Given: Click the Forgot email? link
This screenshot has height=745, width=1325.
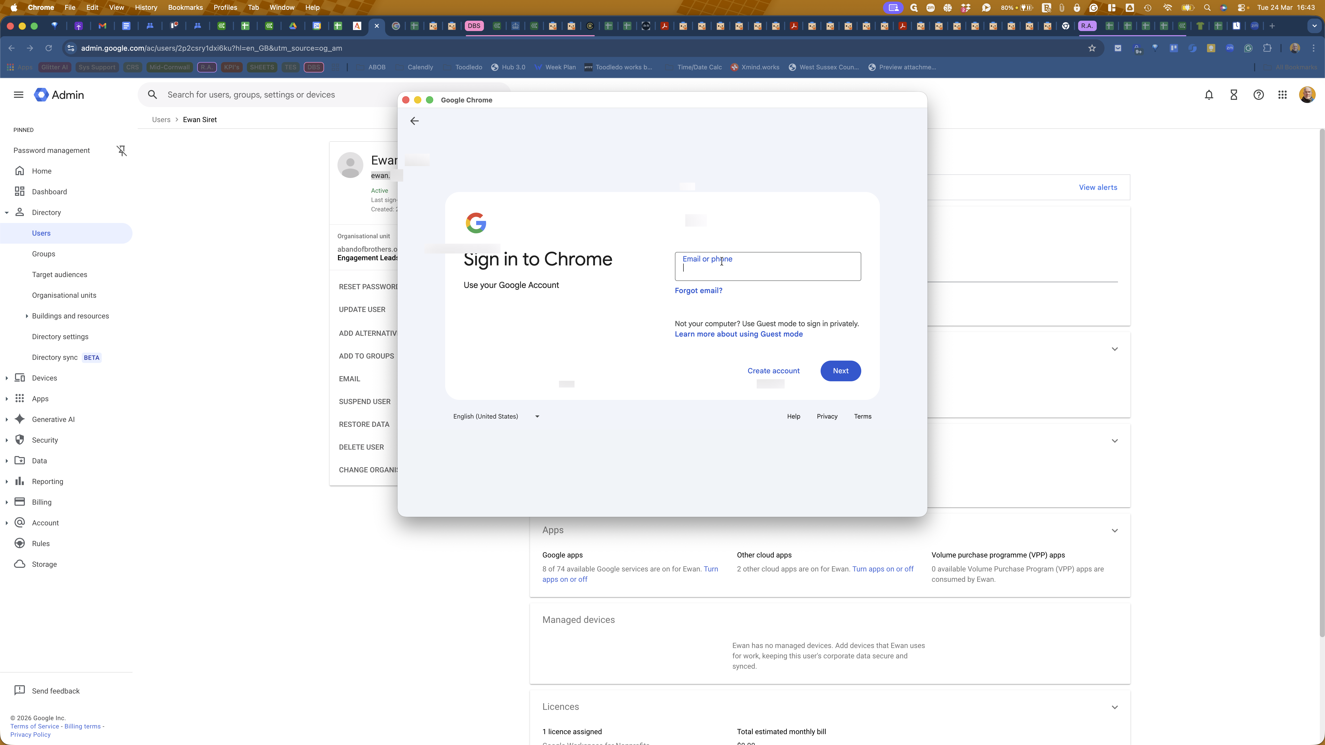Looking at the screenshot, I should pos(698,290).
